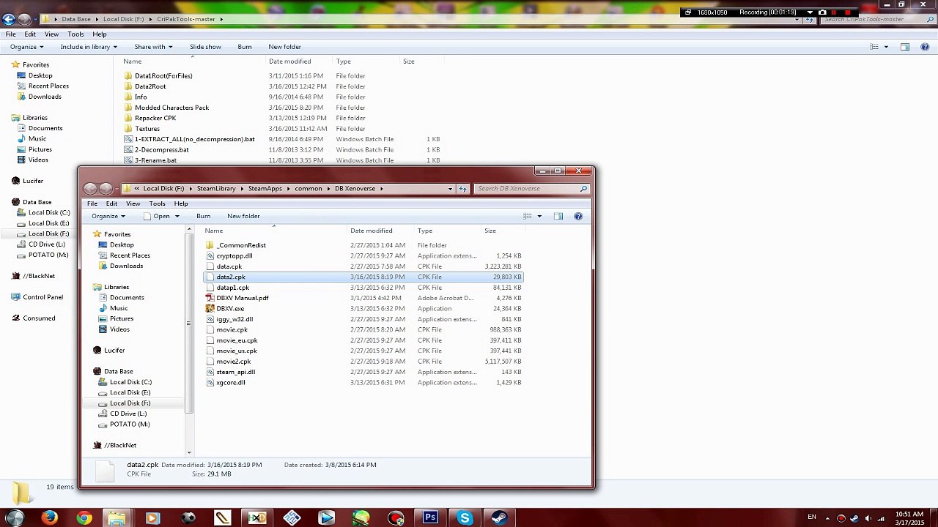Click Slide show in CriPakTools toolbar

click(205, 47)
